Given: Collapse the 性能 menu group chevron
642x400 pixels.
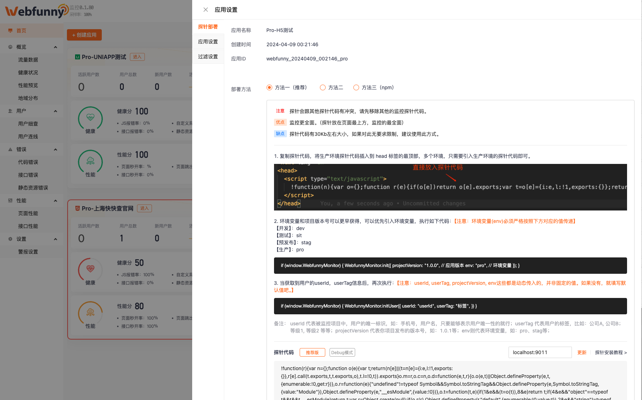Looking at the screenshot, I should (x=56, y=201).
